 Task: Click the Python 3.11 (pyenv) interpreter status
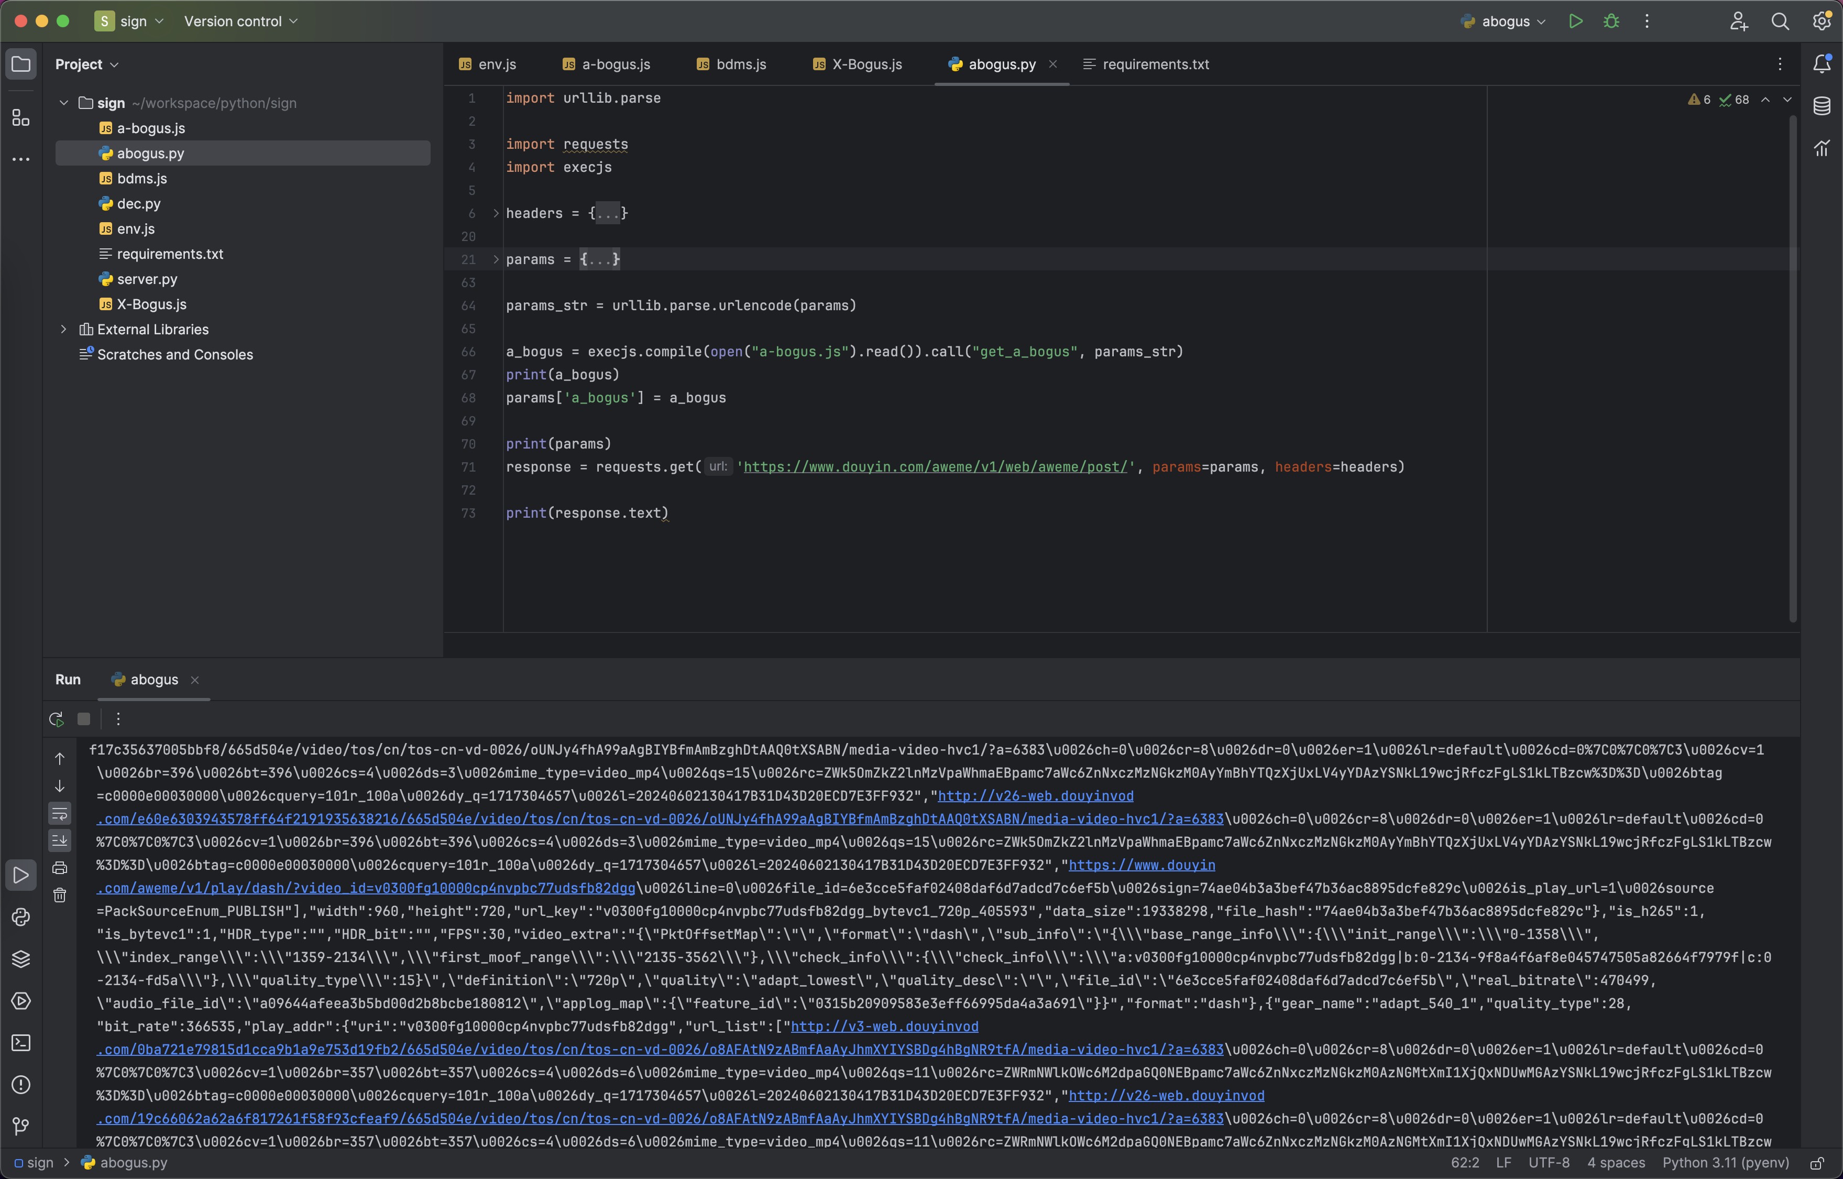coord(1725,1163)
